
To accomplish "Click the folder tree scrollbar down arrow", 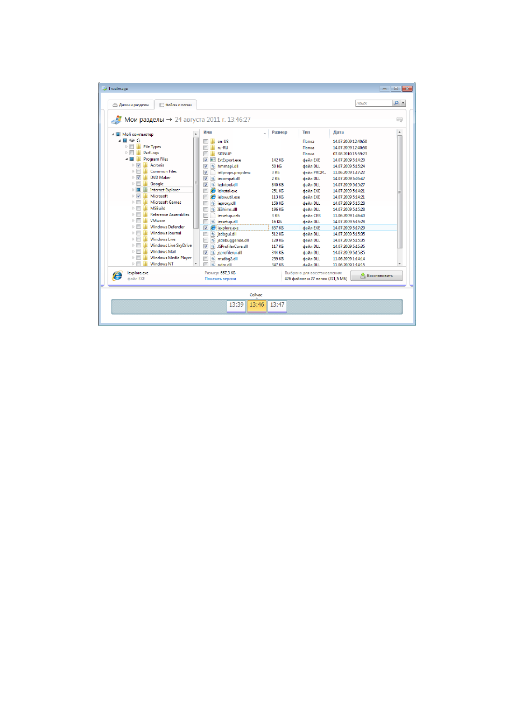I will click(196, 264).
